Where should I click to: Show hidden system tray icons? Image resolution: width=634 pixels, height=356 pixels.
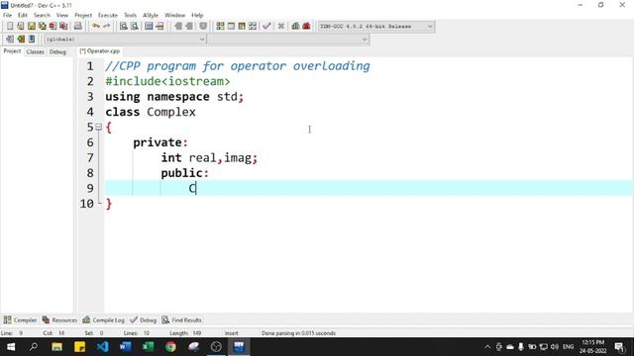pos(487,347)
